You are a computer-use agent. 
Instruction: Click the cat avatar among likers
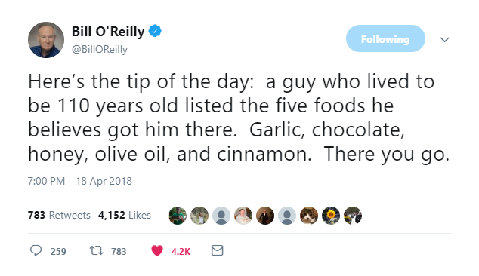coord(309,216)
